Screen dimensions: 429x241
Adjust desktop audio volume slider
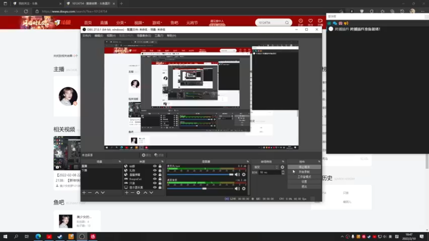[201, 189]
